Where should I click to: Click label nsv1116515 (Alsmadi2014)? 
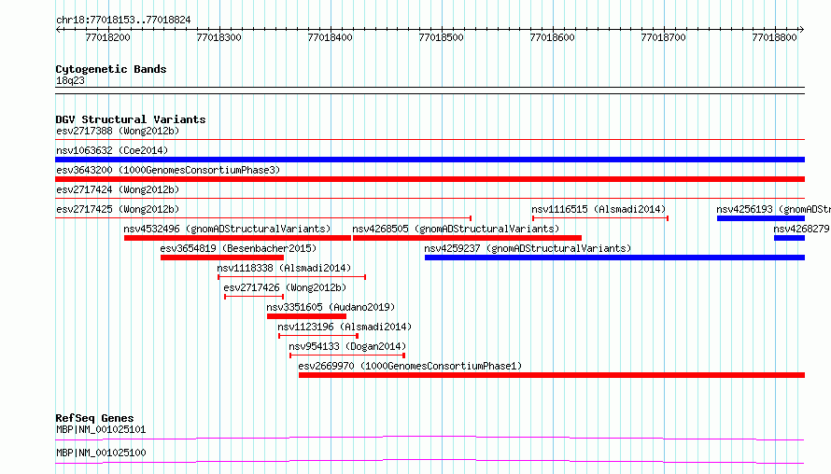coord(599,209)
